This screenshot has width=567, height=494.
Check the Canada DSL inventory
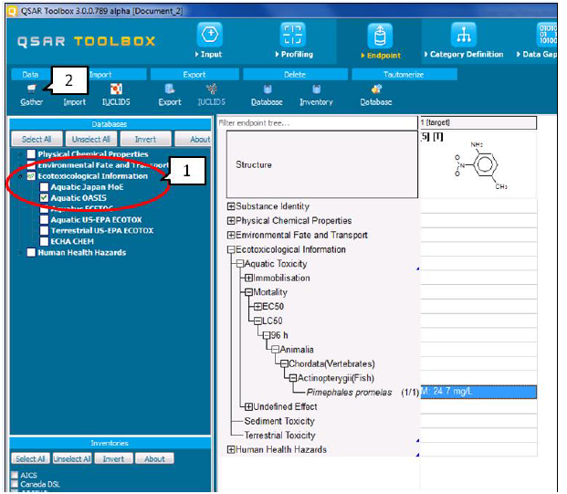pos(15,484)
